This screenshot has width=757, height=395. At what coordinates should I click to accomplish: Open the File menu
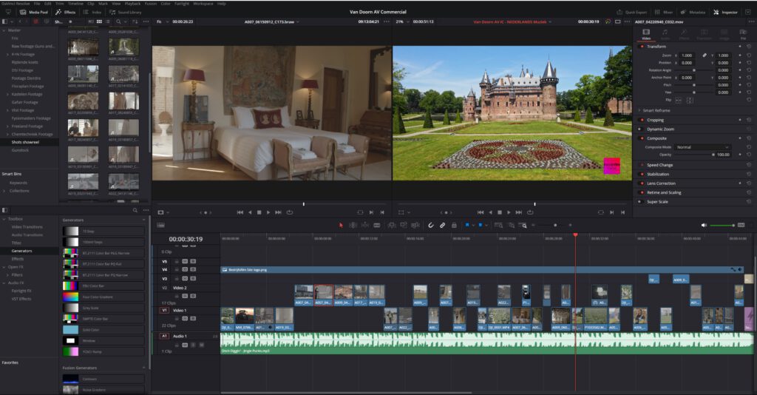point(37,4)
